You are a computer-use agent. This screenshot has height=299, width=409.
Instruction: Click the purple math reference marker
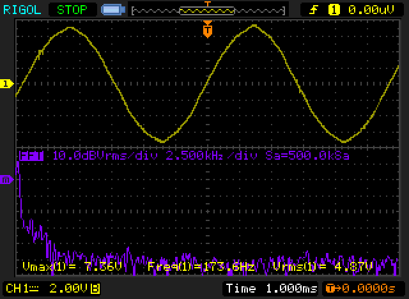coord(6,180)
